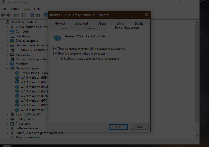Click the network adapter icon in Properties dialog
The width and height of the screenshot is (209, 147).
(x=58, y=38)
